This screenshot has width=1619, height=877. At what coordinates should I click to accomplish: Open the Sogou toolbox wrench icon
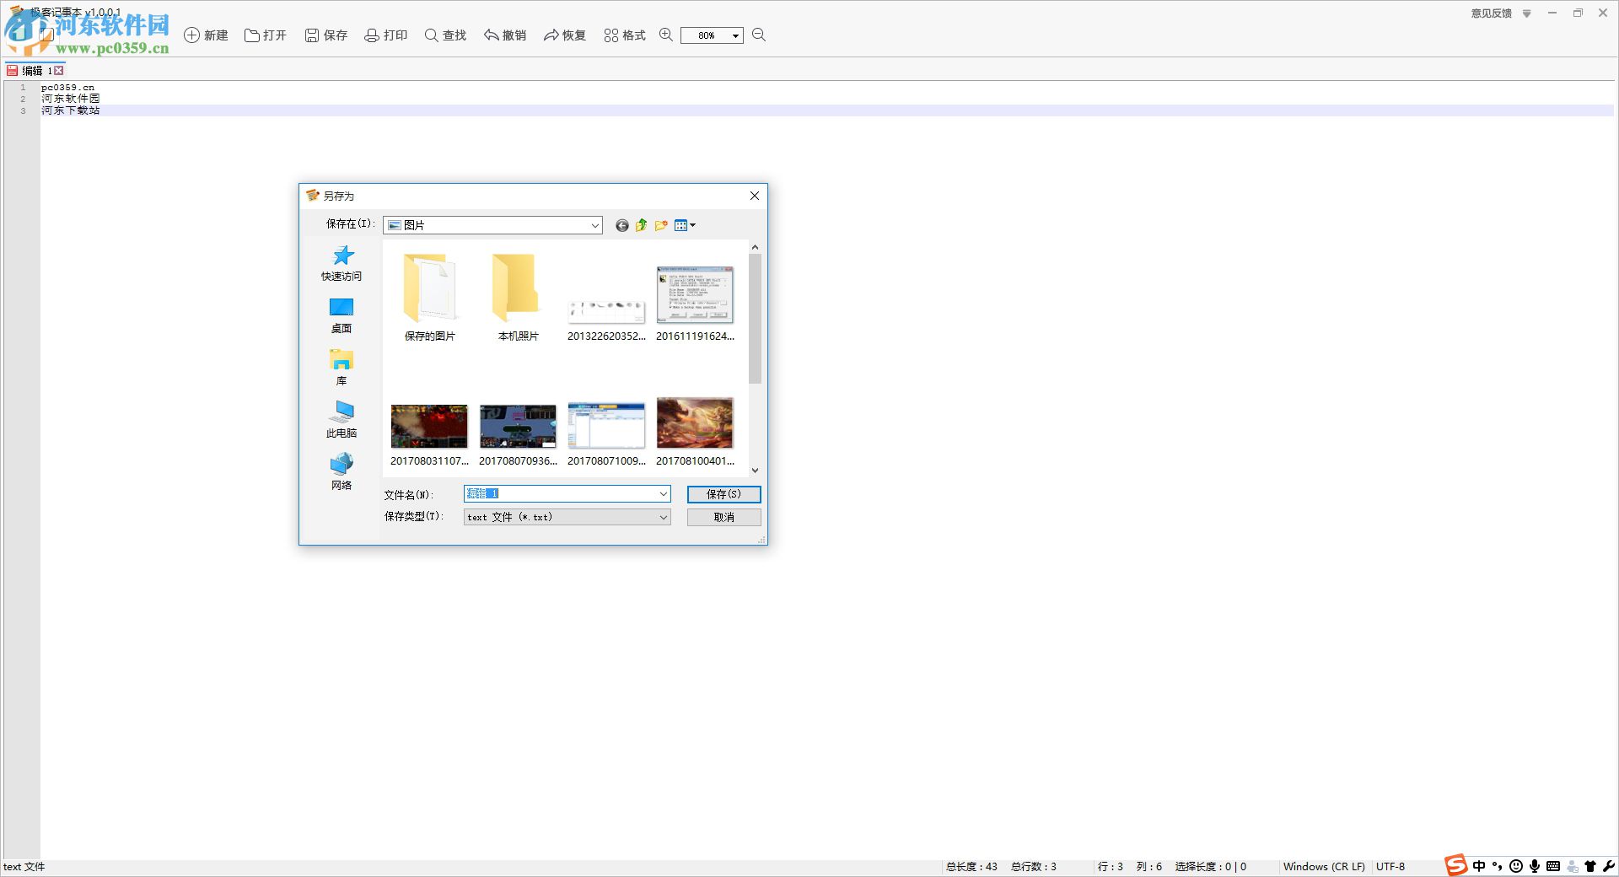1609,866
